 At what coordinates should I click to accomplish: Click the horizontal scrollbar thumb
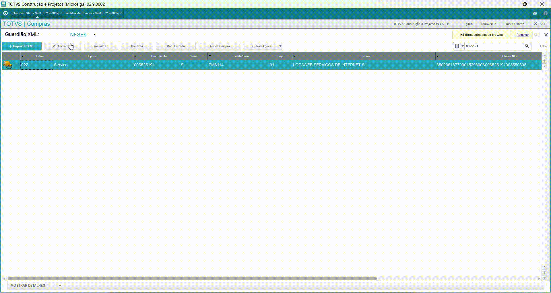pyautogui.click(x=192, y=278)
